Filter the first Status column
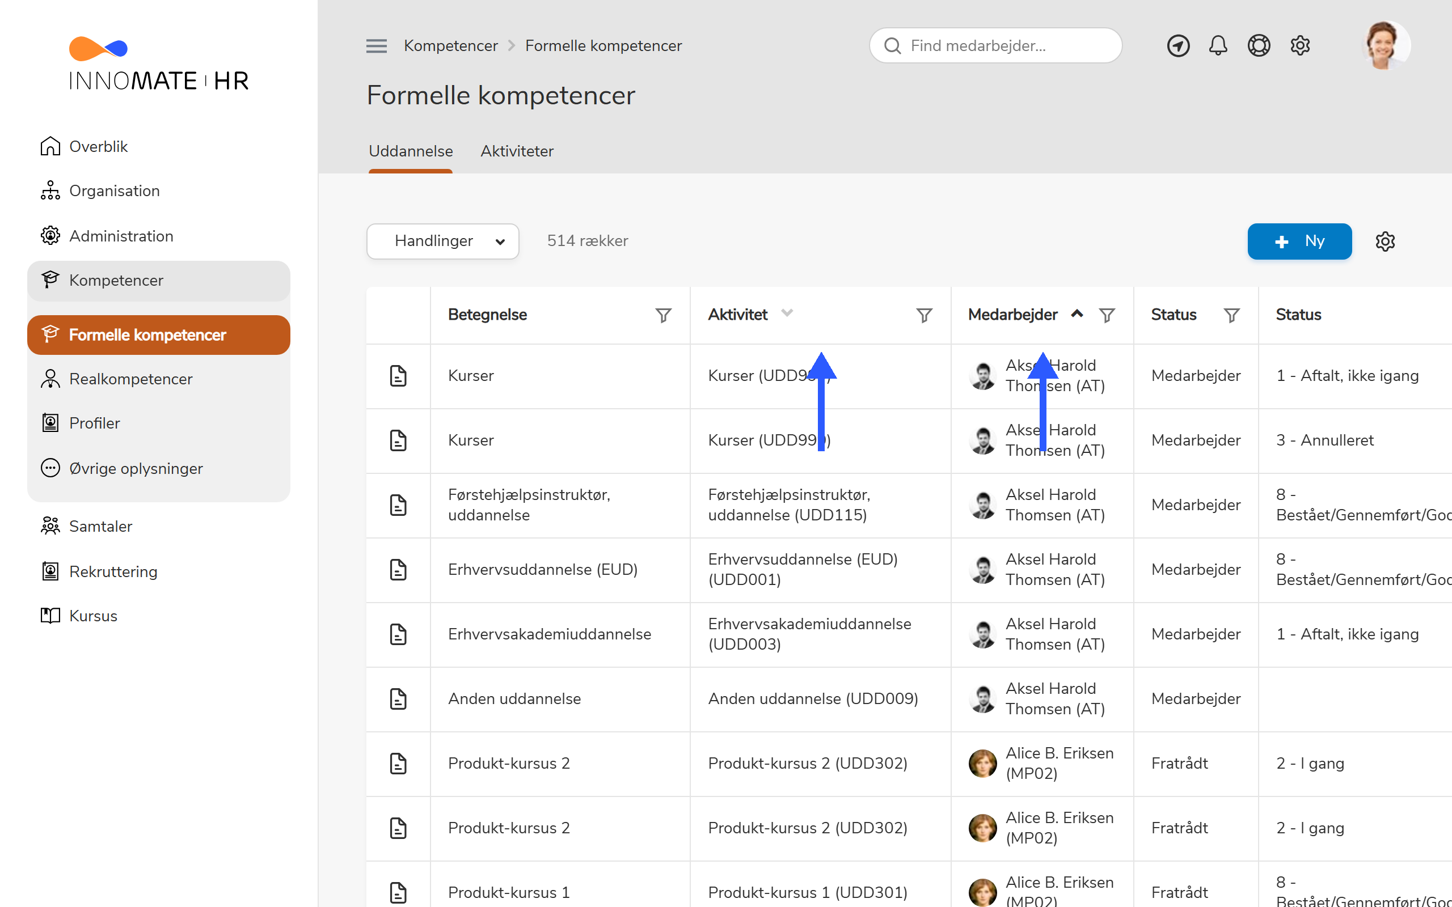Viewport: 1452px width, 907px height. 1232,315
